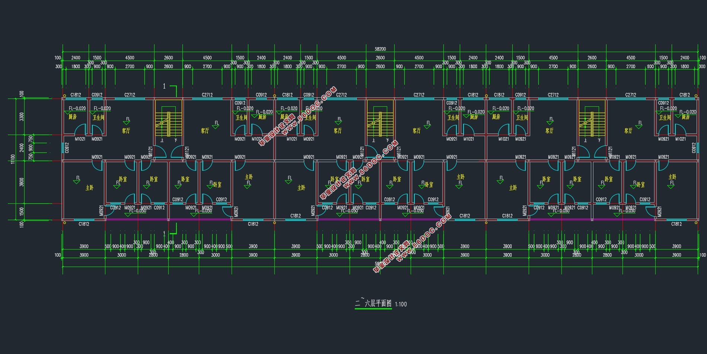This screenshot has width=707, height=354.
Task: Click the M1021 door label under the far-left 厨房
Action: point(80,139)
